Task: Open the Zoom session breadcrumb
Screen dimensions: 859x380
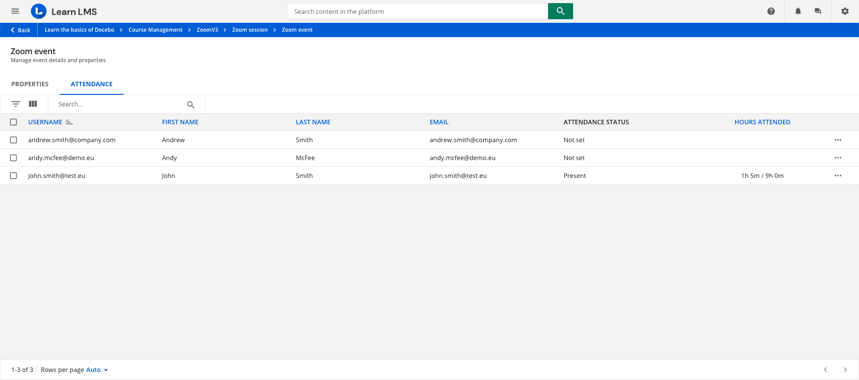Action: click(250, 30)
